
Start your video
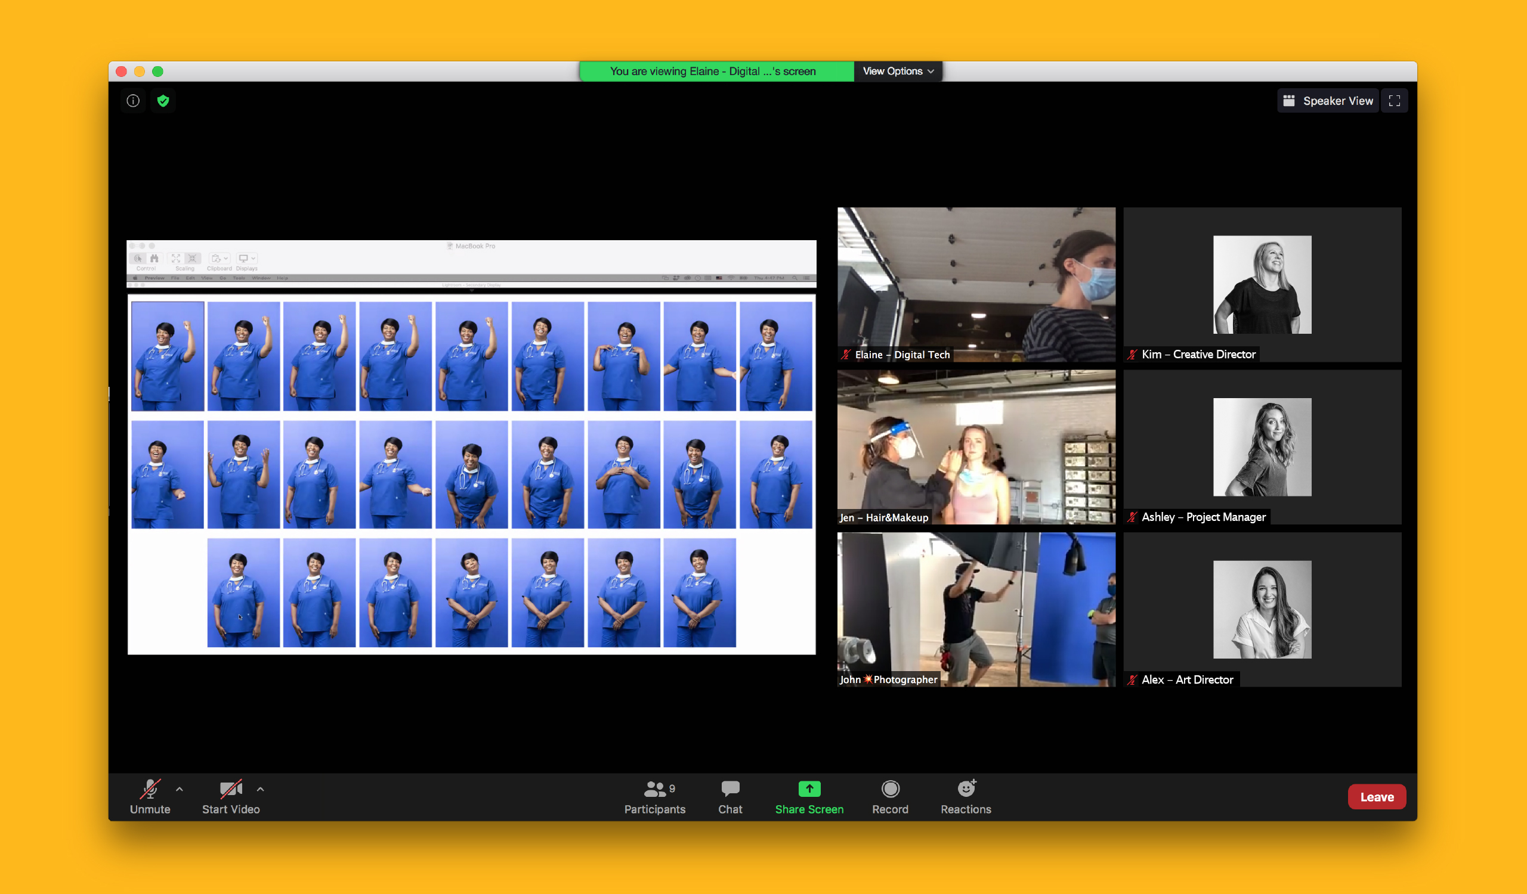(231, 796)
